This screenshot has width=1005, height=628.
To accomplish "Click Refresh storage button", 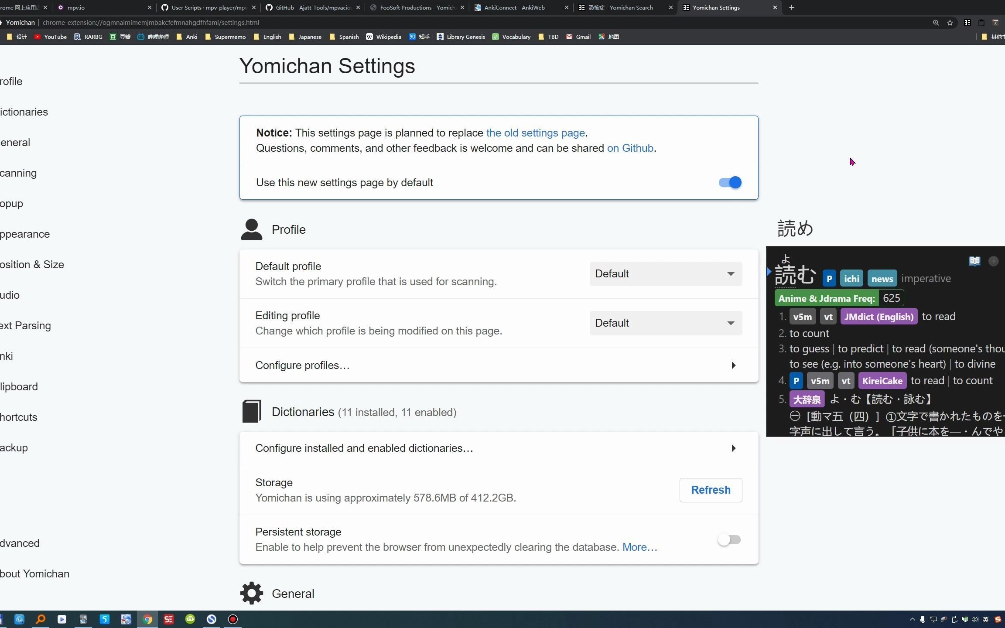I will pos(711,490).
